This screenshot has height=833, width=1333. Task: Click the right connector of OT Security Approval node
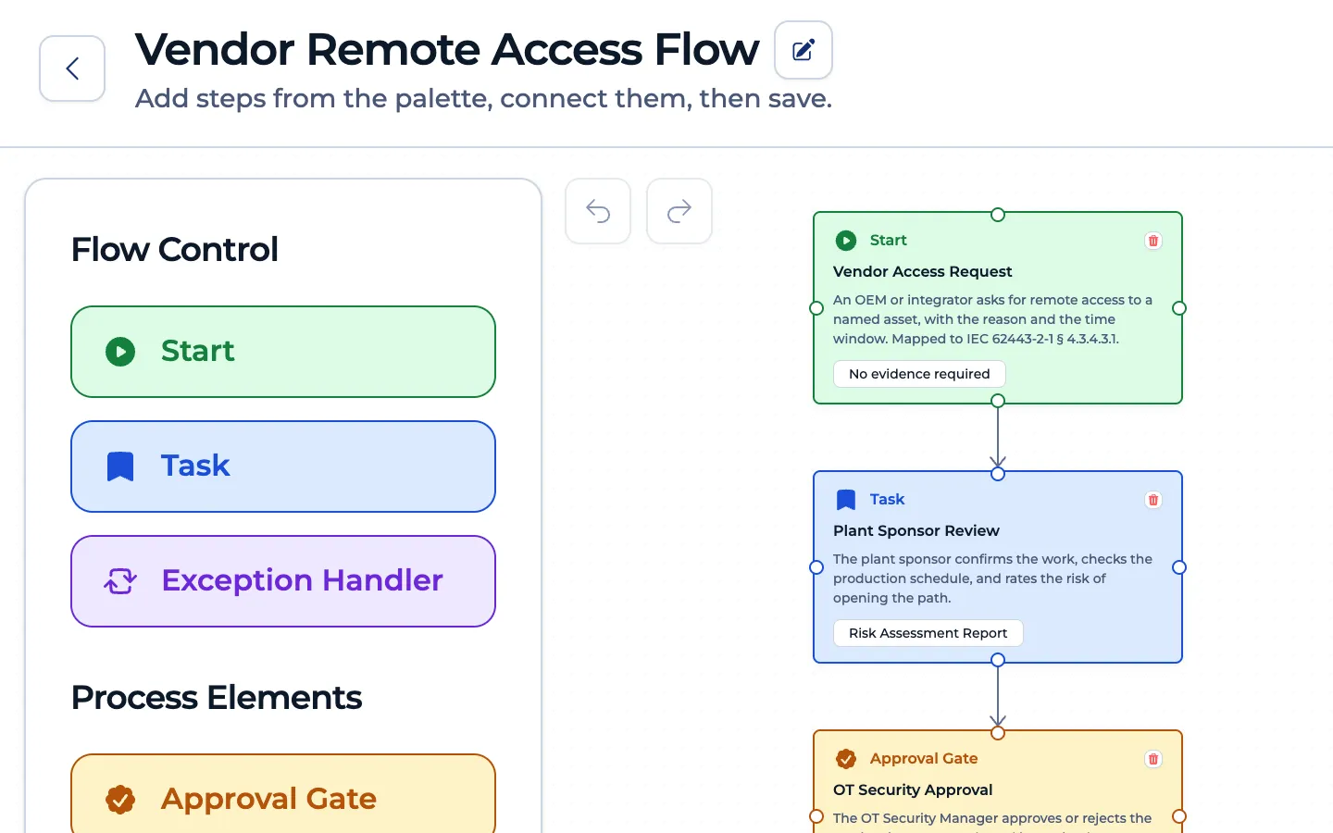[1179, 816]
